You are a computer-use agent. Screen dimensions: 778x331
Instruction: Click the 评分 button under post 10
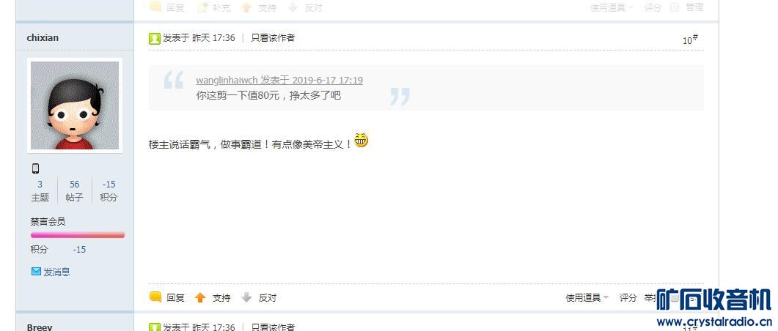[628, 298]
